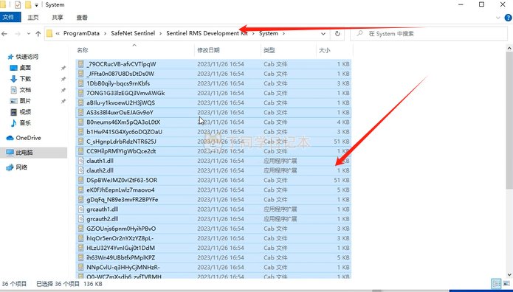Viewport: 513px width, 292px height.
Task: Click the scrollbar down arrow
Action: 509,275
